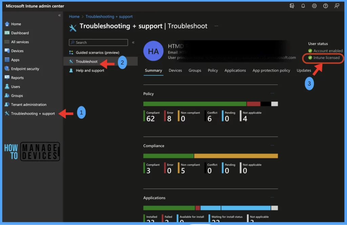Click the green segment of Applications bar
The width and height of the screenshot is (347, 225).
click(x=169, y=208)
